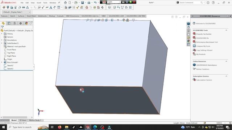Image resolution: width=232 pixels, height=130 pixels.
Task: Open Partner Solutions link
Action: click(203, 69)
